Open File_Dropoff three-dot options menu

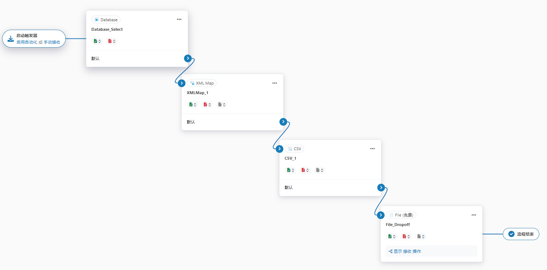474,215
